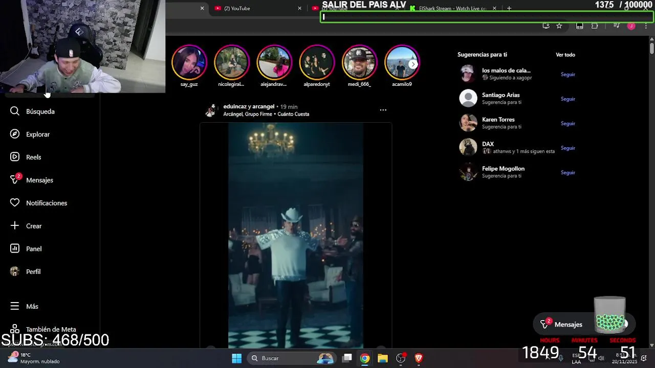Viewport: 655px width, 368px height.
Task: Open the Notificaciones heart icon
Action: click(x=15, y=203)
